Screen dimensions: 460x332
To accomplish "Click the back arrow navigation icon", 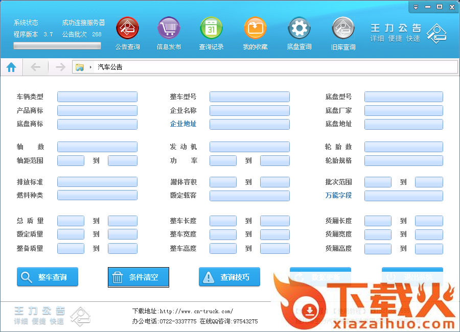I will click(x=35, y=67).
